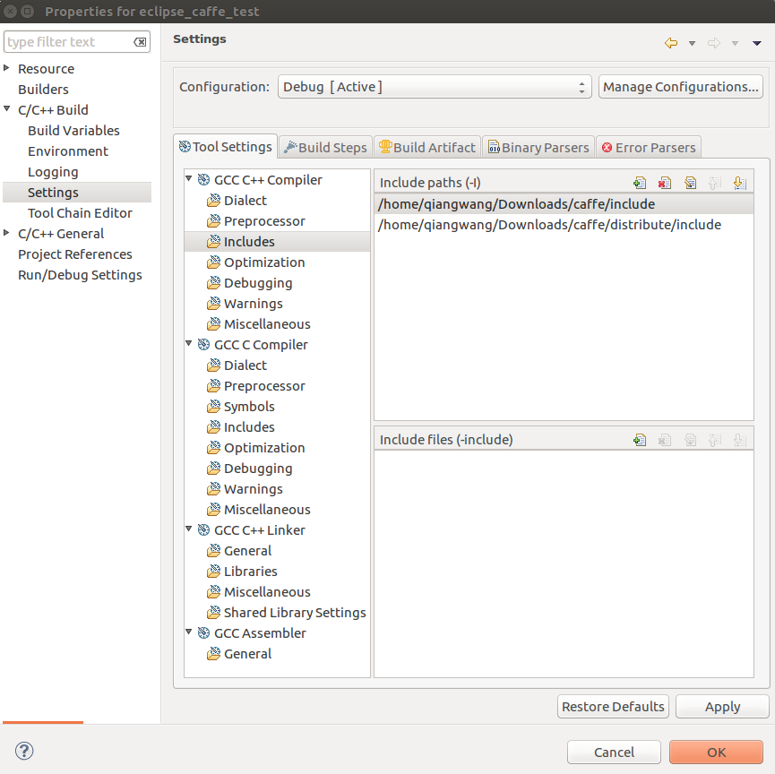The width and height of the screenshot is (775, 774).
Task: Click the Build Steps tab icon
Action: click(x=290, y=147)
